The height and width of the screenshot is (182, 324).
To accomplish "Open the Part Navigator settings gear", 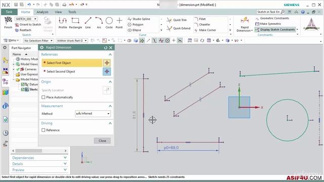I will pos(5,48).
